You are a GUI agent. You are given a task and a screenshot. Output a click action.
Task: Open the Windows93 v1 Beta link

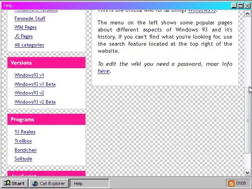click(35, 84)
